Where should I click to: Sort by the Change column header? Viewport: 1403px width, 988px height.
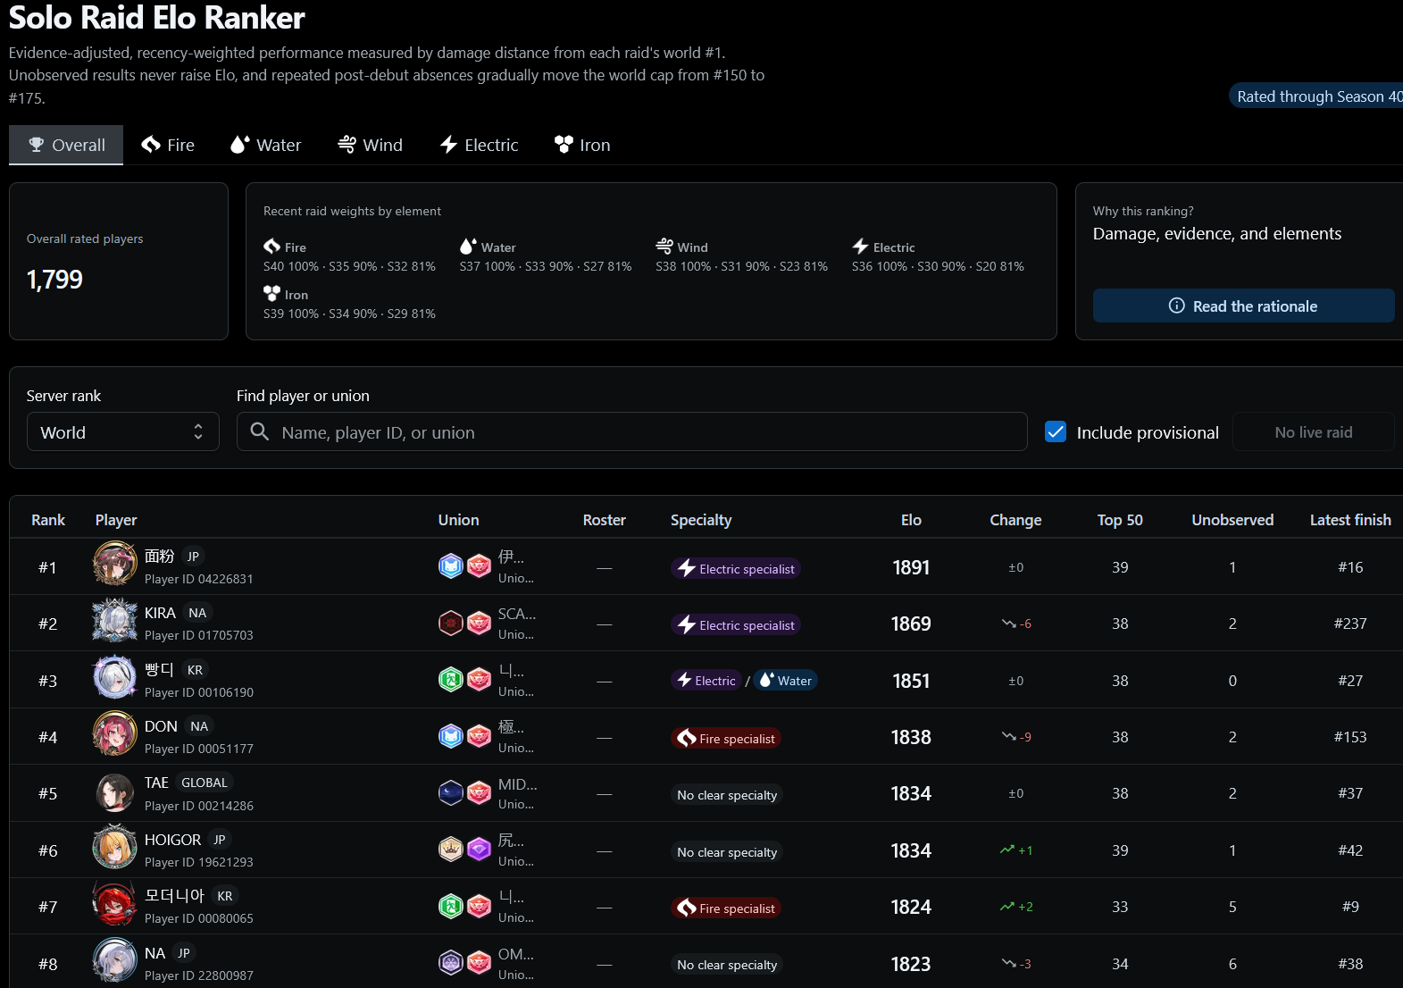(1015, 520)
